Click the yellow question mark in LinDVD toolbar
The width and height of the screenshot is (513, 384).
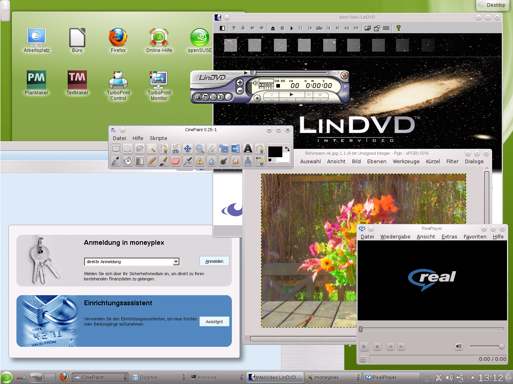click(398, 28)
